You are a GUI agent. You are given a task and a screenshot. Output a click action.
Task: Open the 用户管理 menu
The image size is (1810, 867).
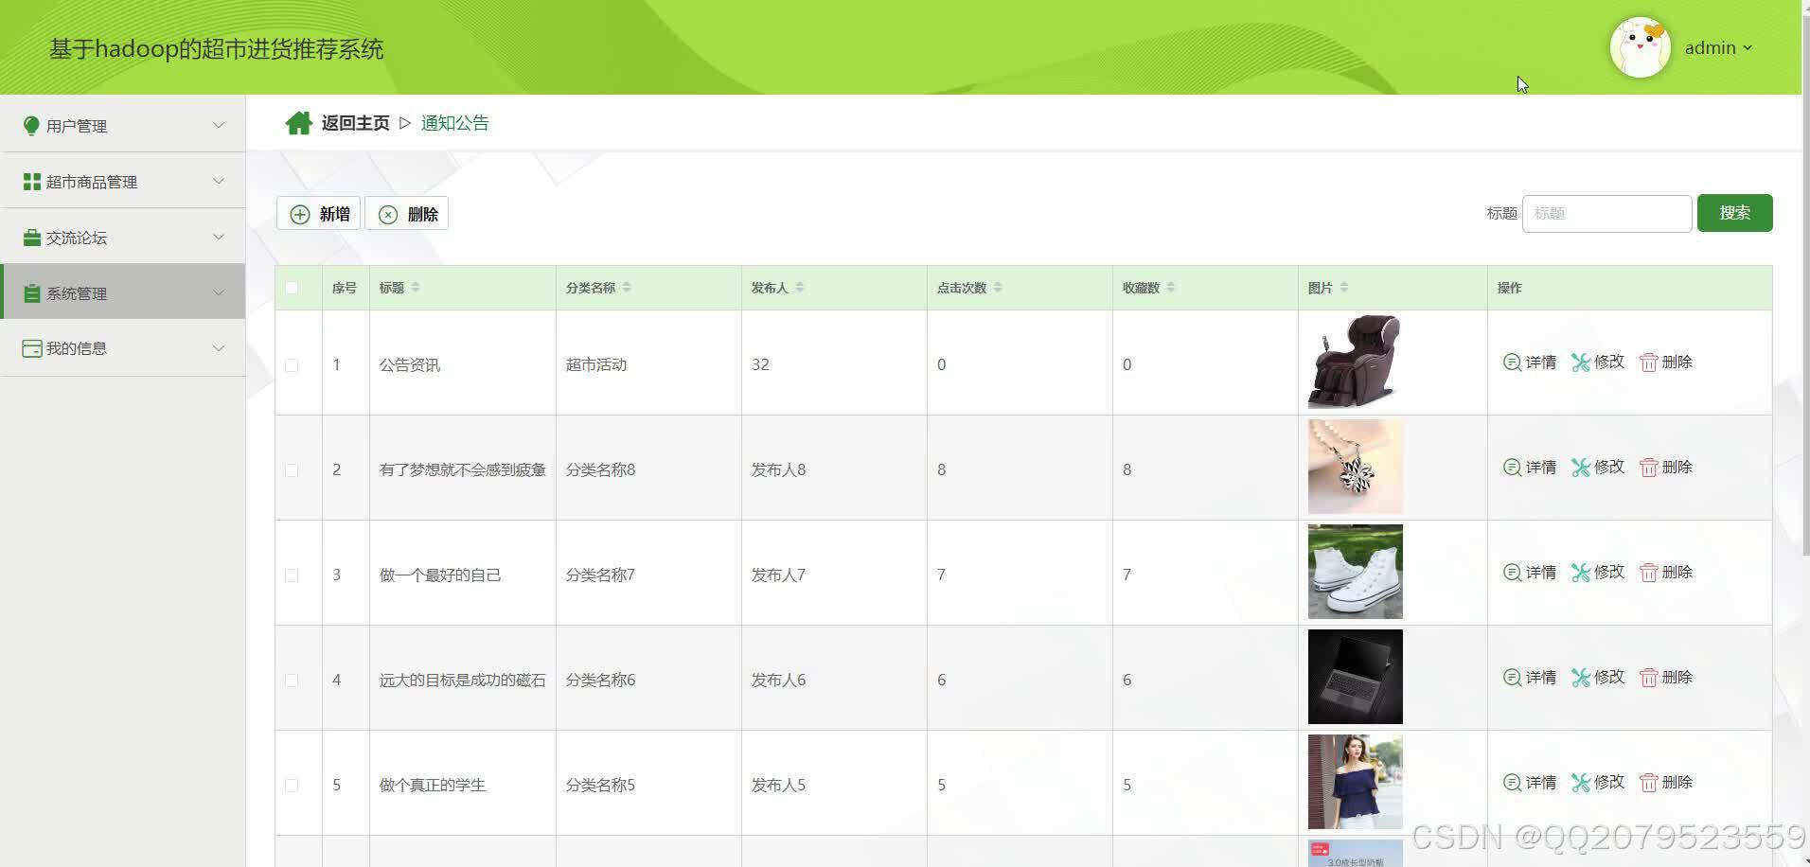click(123, 125)
